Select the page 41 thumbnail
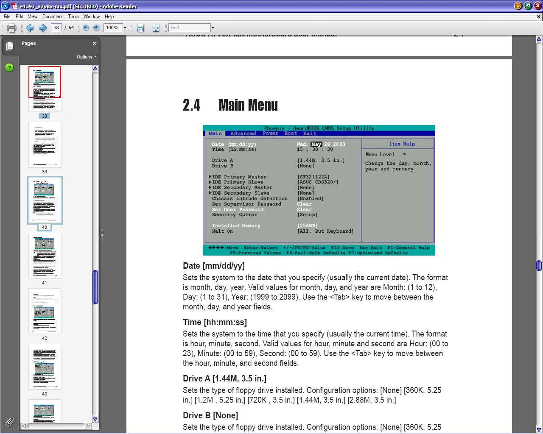 (45, 256)
